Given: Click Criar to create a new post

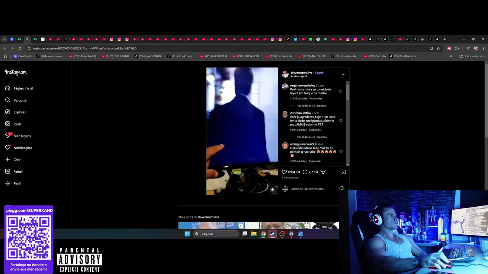Looking at the screenshot, I should pyautogui.click(x=13, y=159).
